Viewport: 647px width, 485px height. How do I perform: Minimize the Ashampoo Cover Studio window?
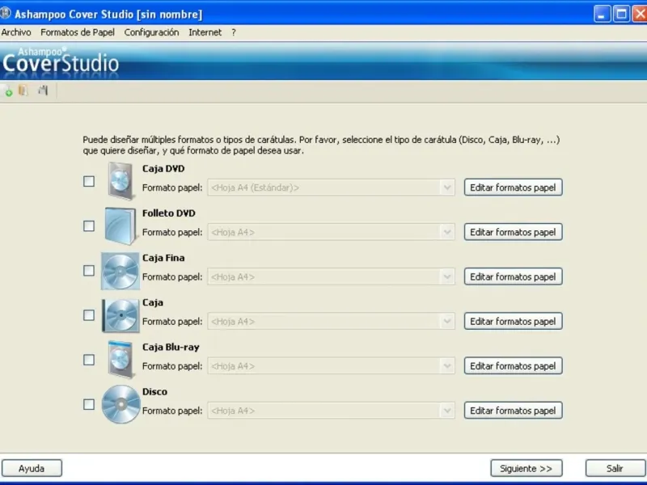pos(602,14)
